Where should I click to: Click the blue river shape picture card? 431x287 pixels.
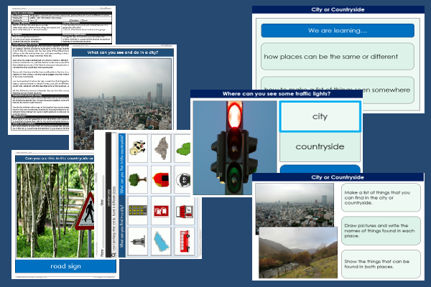point(161,242)
